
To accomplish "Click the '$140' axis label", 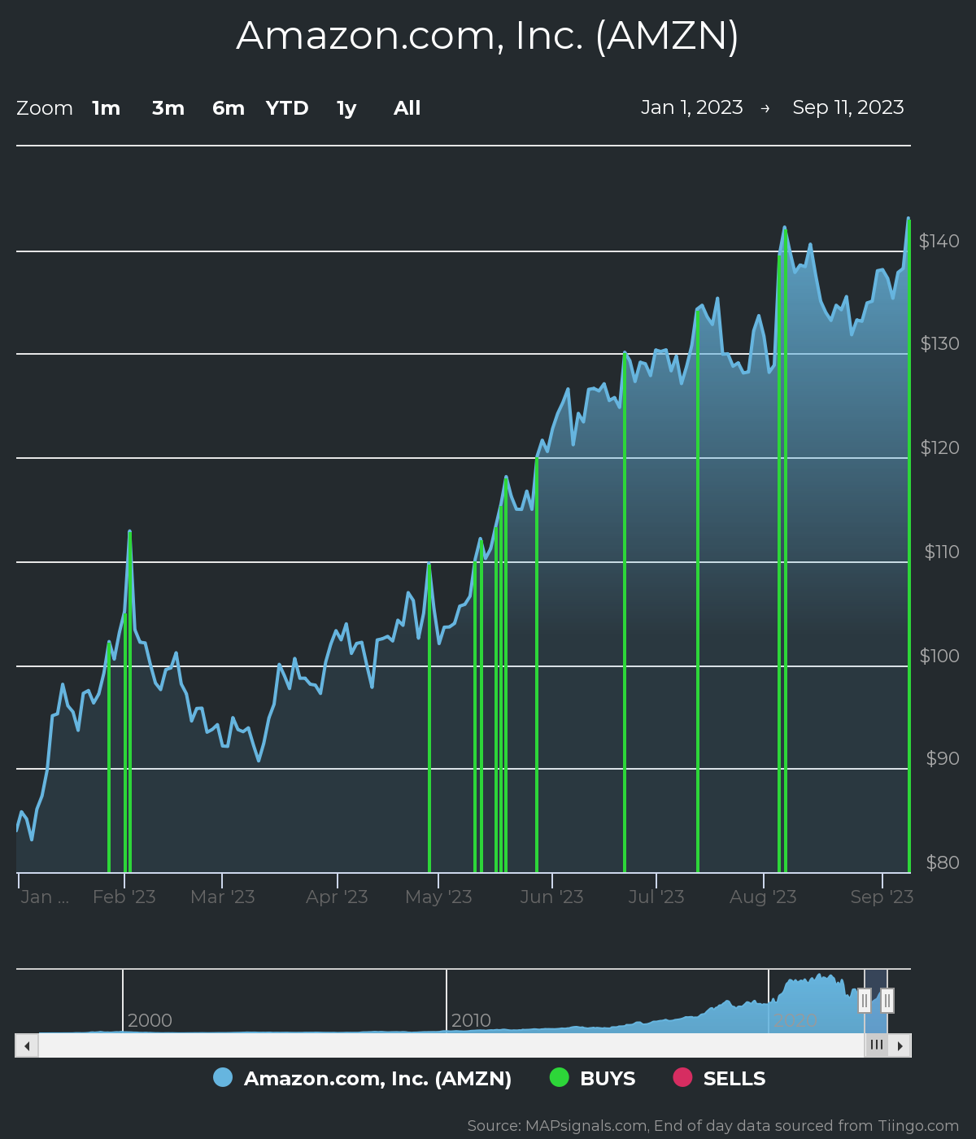I will click(x=939, y=241).
